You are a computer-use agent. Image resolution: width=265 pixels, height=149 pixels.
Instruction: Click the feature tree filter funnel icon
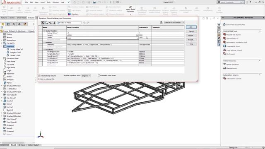(2, 28)
